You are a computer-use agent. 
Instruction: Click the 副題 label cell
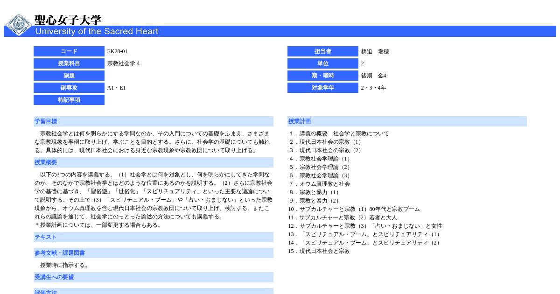(x=69, y=76)
